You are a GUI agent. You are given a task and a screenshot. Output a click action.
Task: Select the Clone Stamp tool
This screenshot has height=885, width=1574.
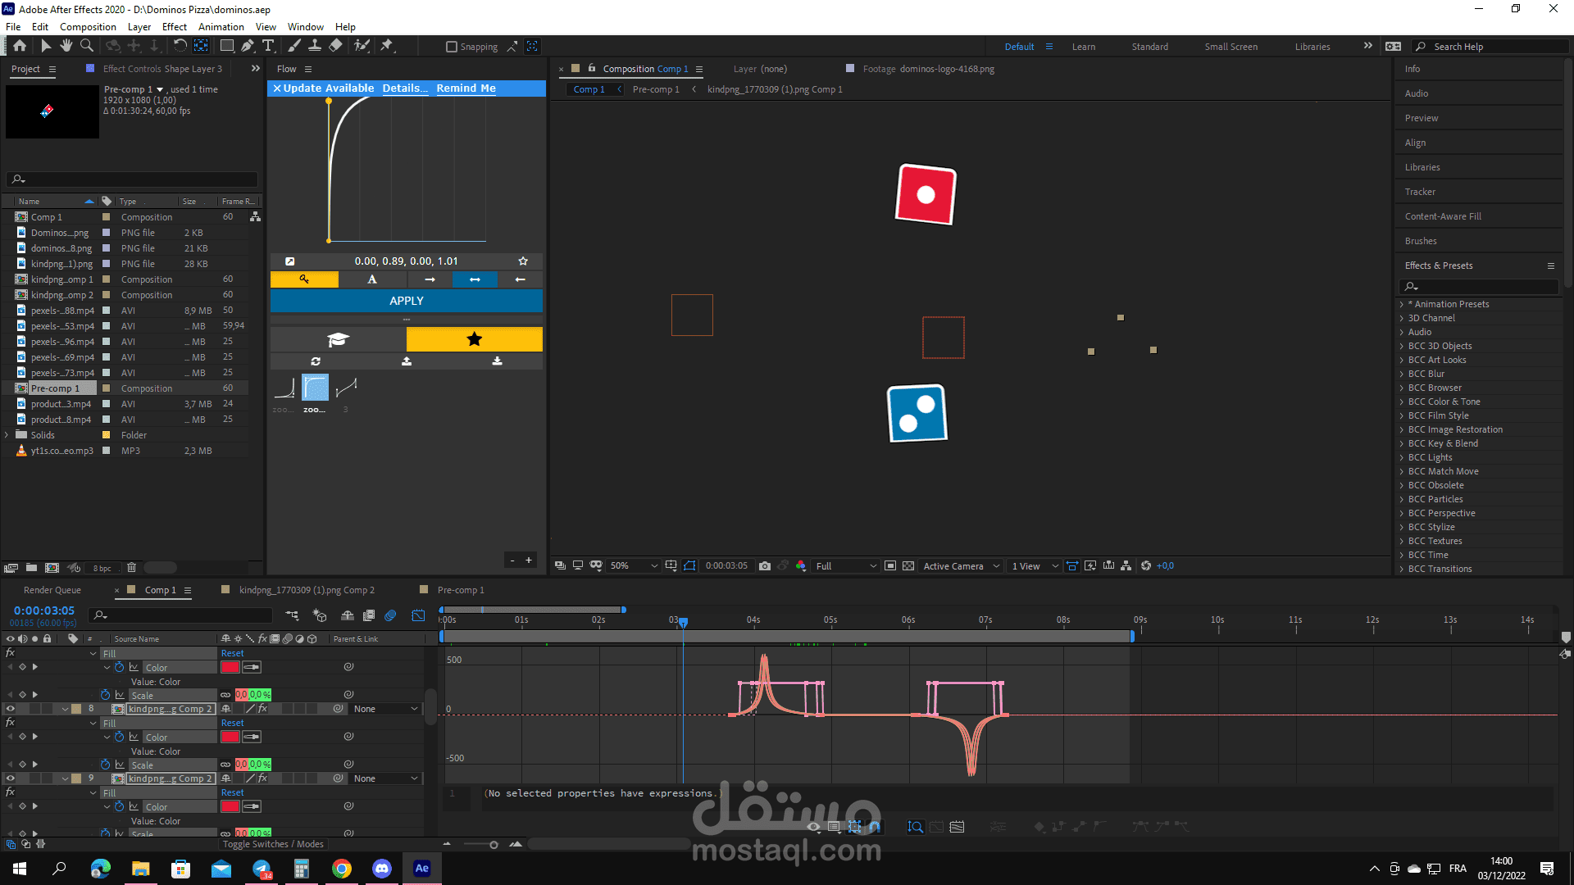315,46
